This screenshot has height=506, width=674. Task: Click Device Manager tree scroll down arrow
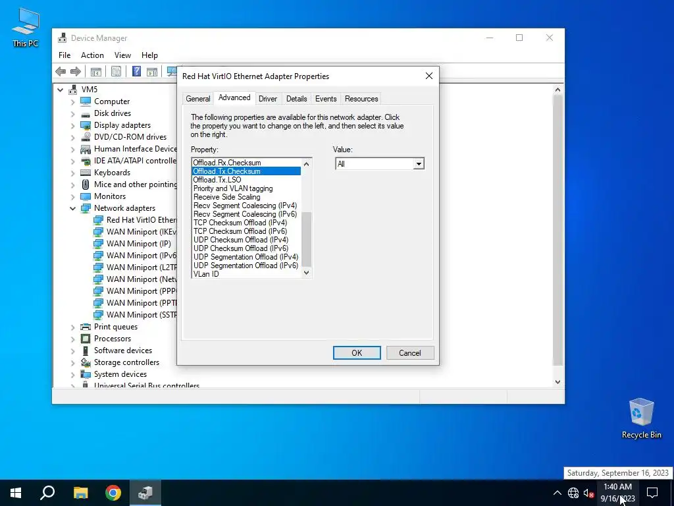tap(557, 381)
